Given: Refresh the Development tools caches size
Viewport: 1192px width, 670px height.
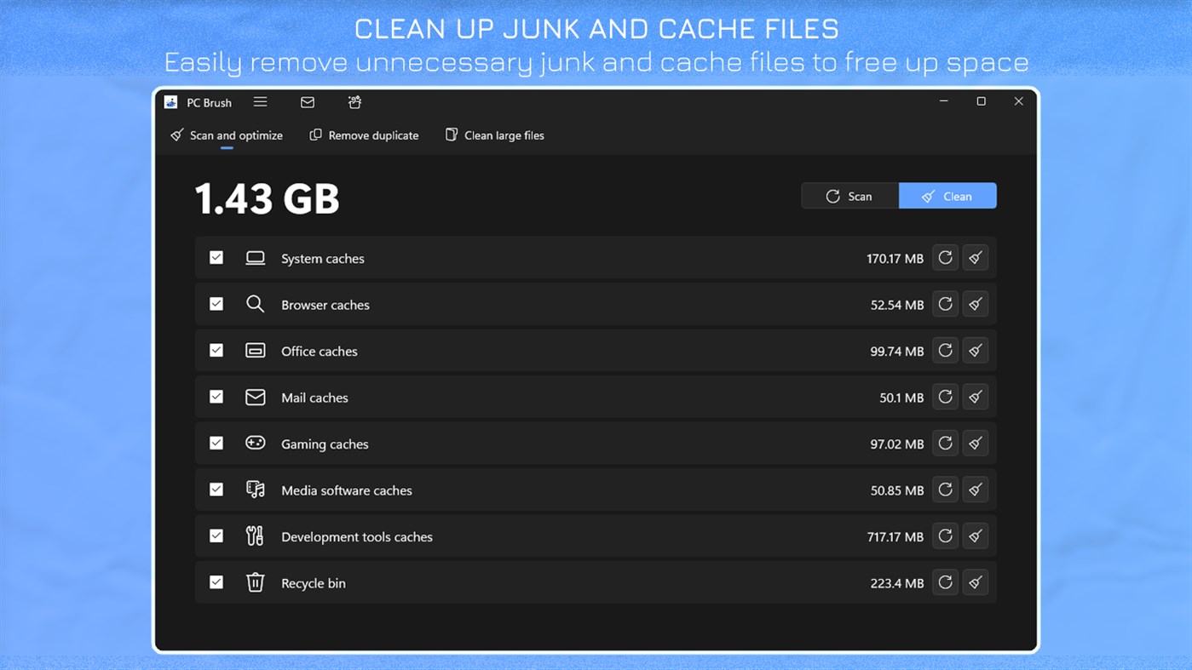Looking at the screenshot, I should pyautogui.click(x=945, y=535).
